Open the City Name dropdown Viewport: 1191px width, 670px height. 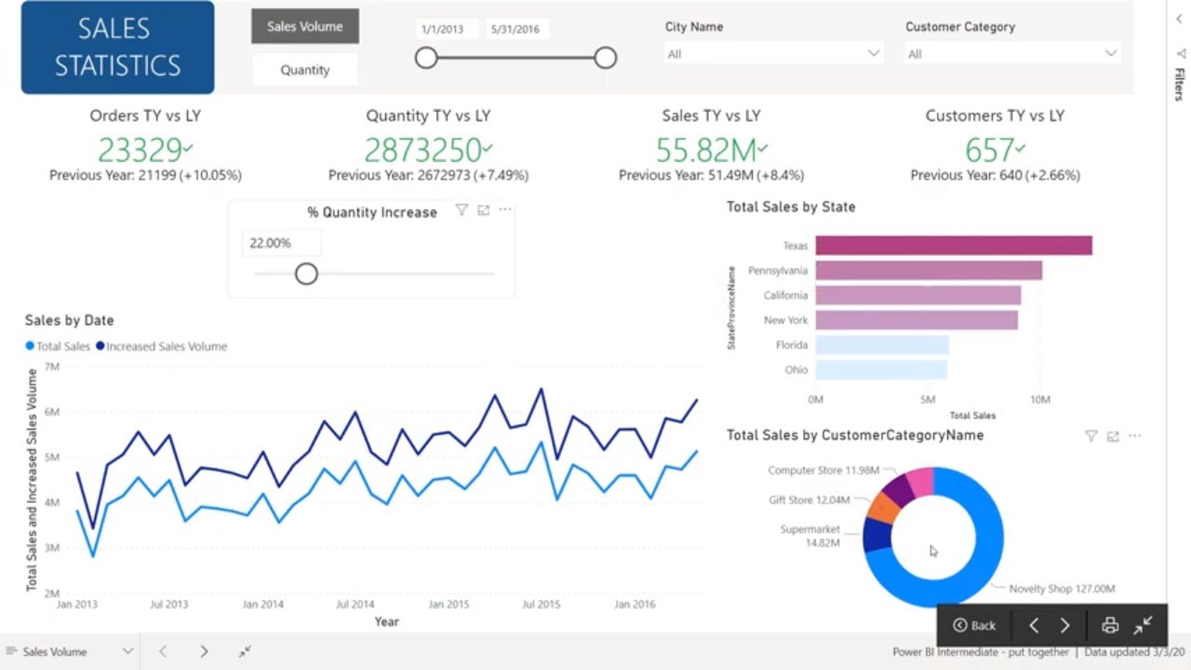tap(772, 54)
